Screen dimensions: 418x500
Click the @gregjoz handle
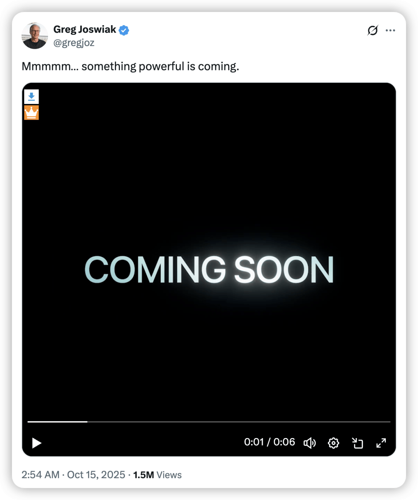74,43
